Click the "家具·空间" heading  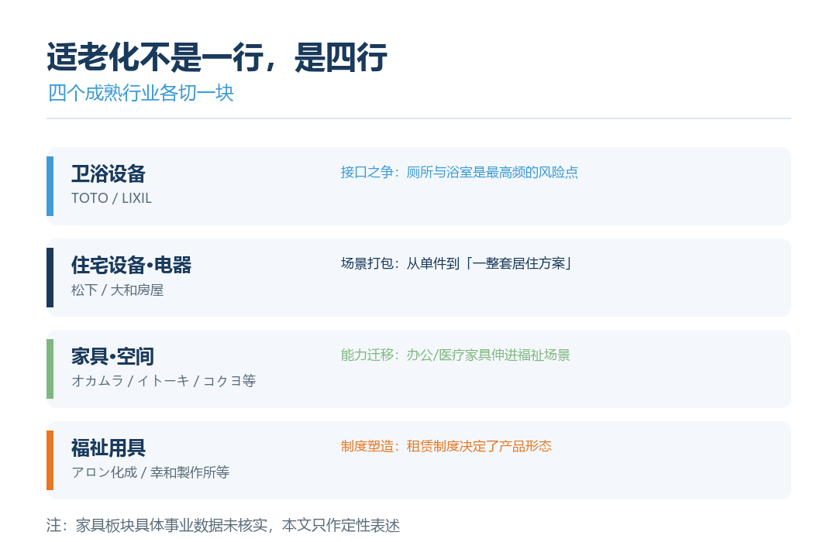pos(112,356)
